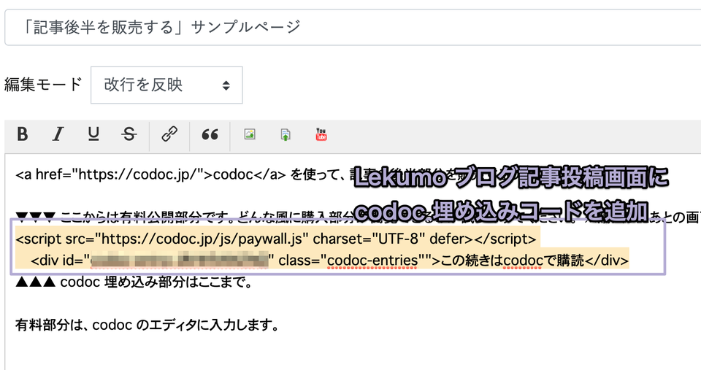Open the 改行を反映 edit mode dropdown

[x=166, y=85]
